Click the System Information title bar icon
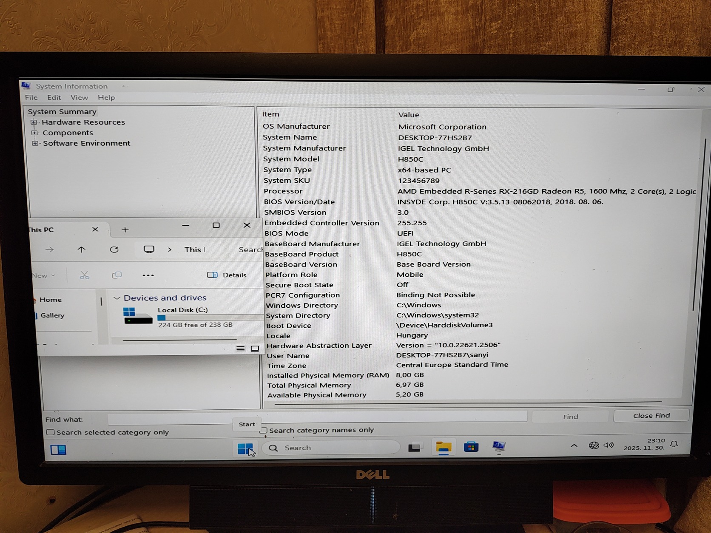Viewport: 711px width, 533px height. 26,86
